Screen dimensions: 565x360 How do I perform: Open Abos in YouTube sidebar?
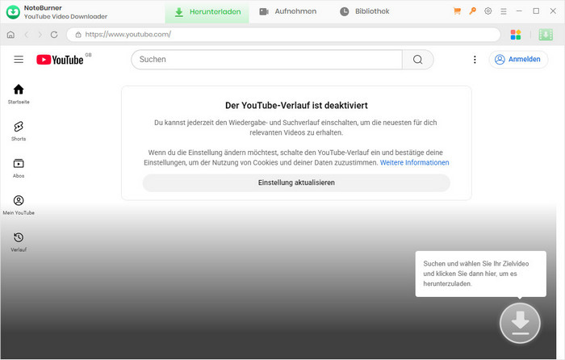tap(19, 168)
